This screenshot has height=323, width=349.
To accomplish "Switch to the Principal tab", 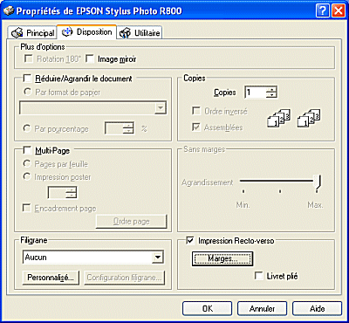I will 33,33.
